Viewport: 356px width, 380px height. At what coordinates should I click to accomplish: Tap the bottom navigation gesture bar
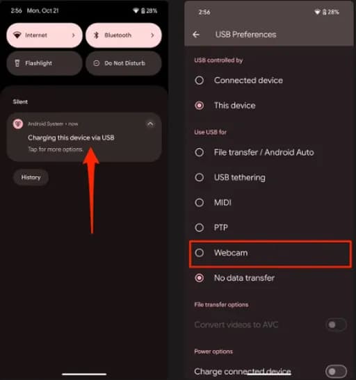tap(84, 374)
